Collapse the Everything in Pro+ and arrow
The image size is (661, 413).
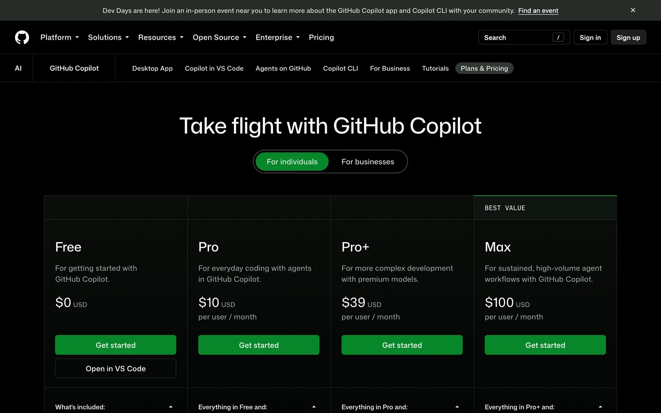(600, 407)
